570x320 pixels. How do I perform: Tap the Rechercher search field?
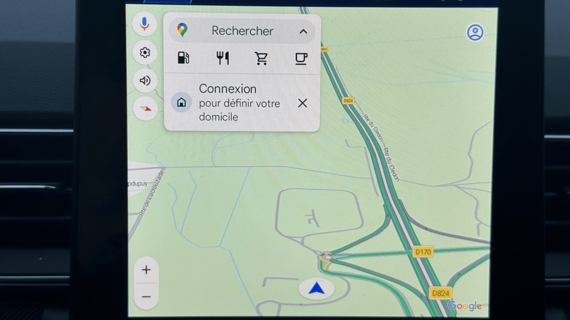tap(242, 31)
